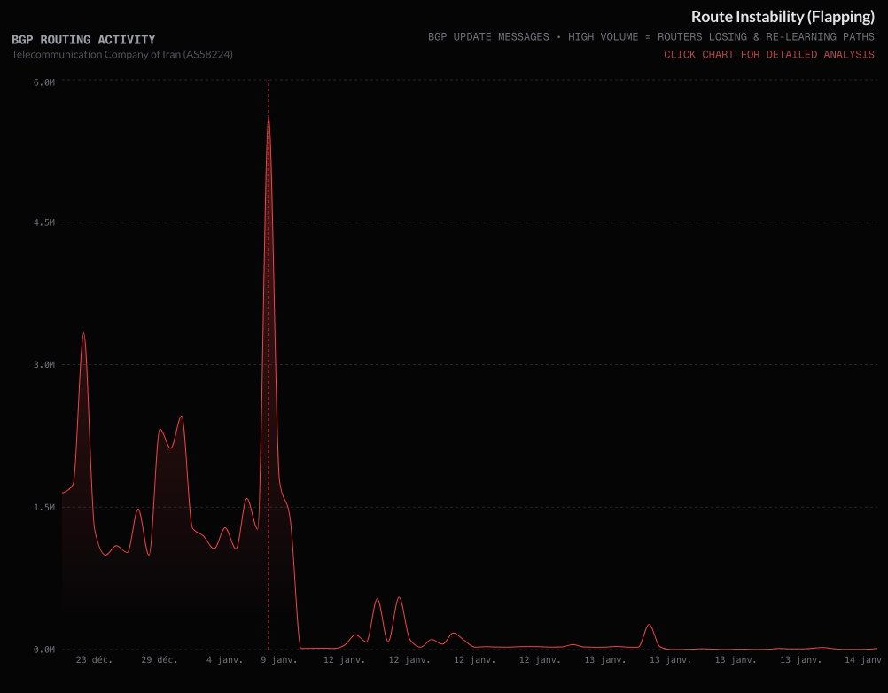The image size is (888, 693).
Task: Click the 9 janv. date label
Action: (279, 660)
